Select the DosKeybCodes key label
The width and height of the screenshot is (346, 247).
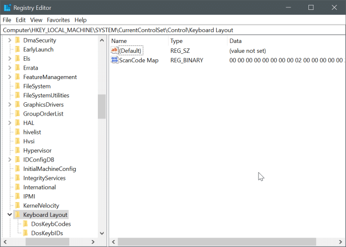pyautogui.click(x=51, y=224)
